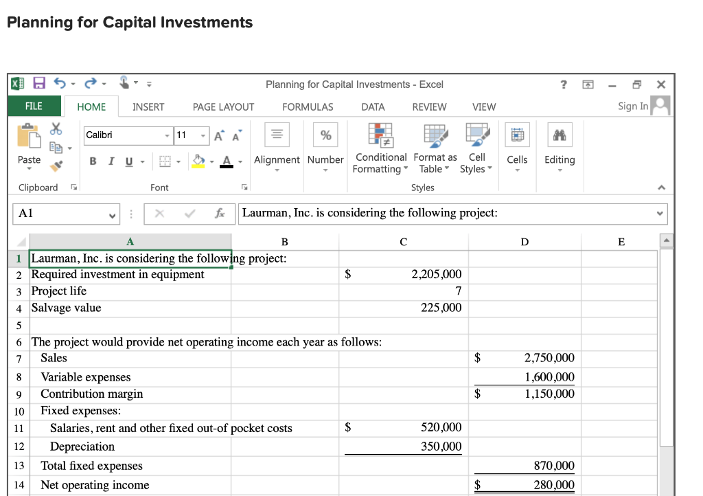The image size is (703, 496).
Task: Open the Name Box dropdown
Action: [x=112, y=215]
